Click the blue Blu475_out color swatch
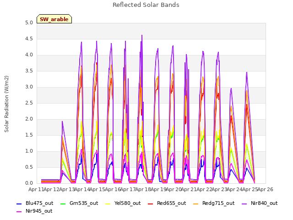 (19, 203)
